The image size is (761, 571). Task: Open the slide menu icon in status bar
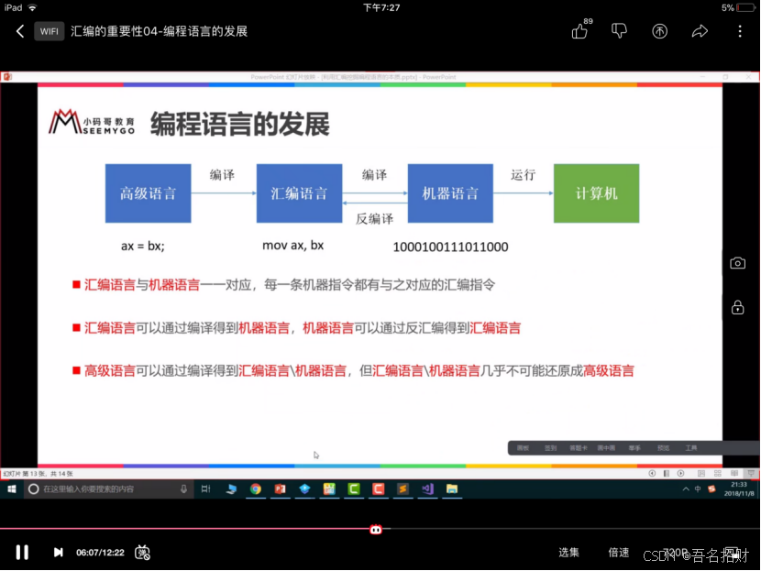tap(667, 474)
